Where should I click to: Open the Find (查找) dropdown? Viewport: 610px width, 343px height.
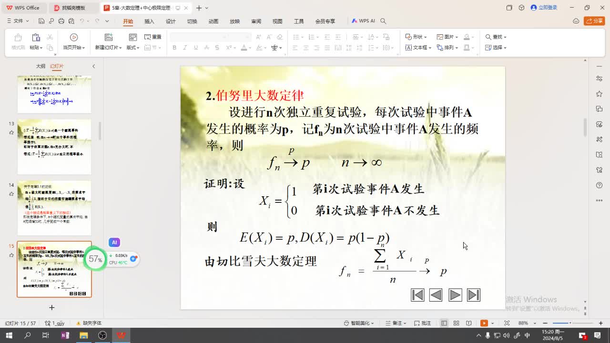click(x=496, y=37)
